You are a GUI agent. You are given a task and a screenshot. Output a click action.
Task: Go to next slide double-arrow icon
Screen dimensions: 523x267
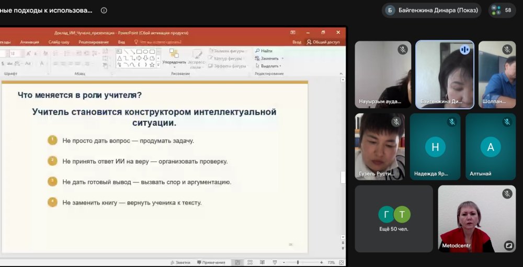(343, 249)
